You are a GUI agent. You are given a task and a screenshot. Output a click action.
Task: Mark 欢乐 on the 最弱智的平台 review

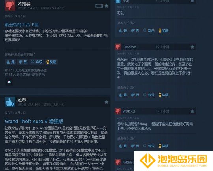point(36,62)
